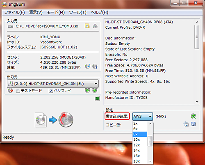Click the browse for cue file icon
This screenshot has height=165, width=205.
pos(95,26)
